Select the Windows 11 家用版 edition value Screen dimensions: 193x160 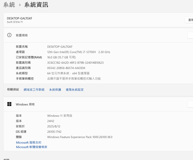(x=60, y=116)
